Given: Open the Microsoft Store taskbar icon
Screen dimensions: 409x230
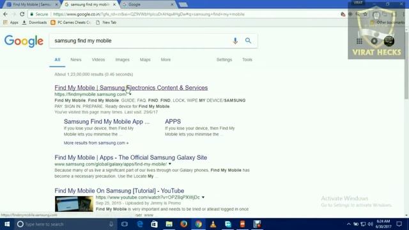Looking at the screenshot, I should (x=154, y=224).
